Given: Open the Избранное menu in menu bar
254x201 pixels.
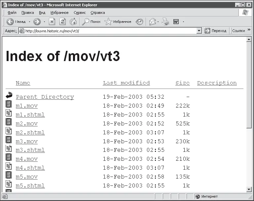Looking at the screenshot, I should (59, 13).
